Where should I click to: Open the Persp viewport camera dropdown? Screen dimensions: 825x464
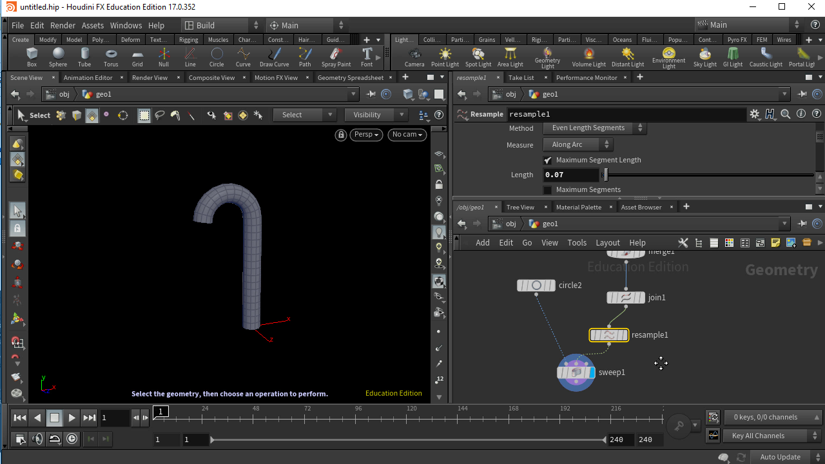(x=367, y=135)
